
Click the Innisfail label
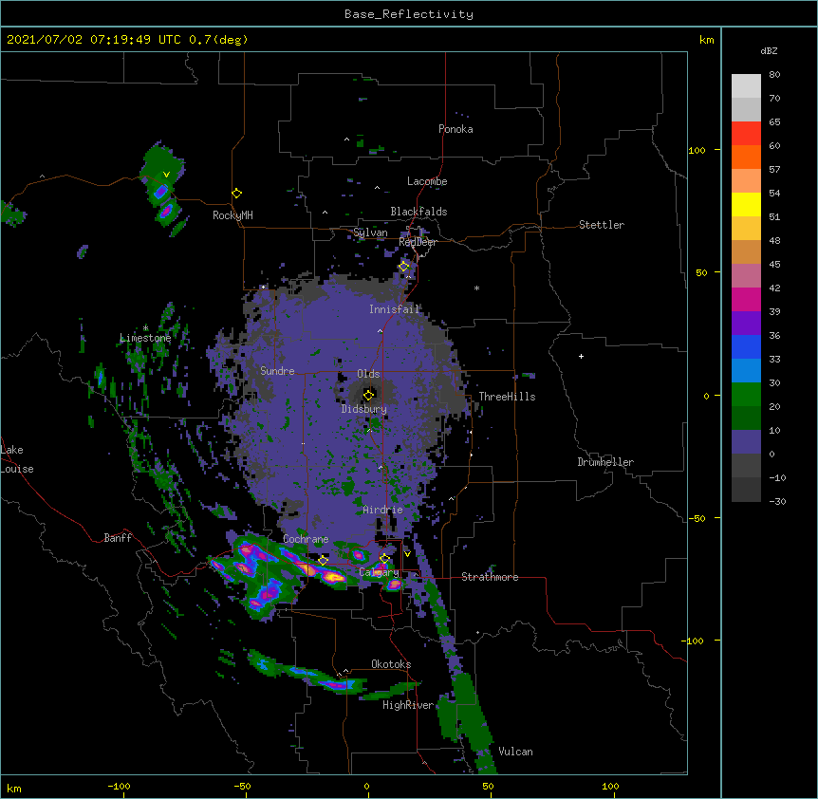coord(395,309)
